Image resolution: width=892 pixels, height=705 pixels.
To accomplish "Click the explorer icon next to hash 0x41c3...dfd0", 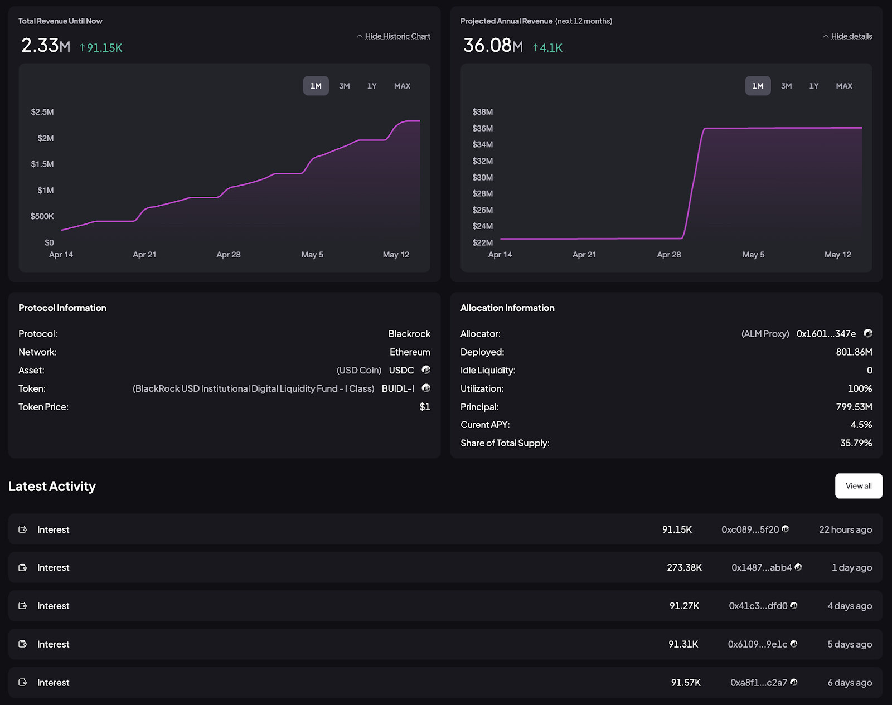I will pyautogui.click(x=793, y=606).
